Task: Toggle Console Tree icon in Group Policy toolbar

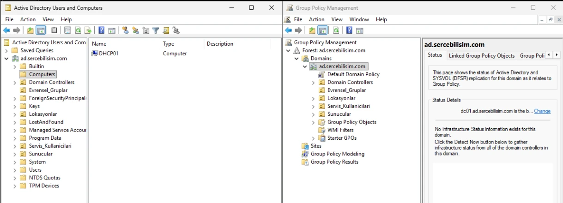Action: coord(322,30)
